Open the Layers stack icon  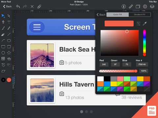[152, 7]
